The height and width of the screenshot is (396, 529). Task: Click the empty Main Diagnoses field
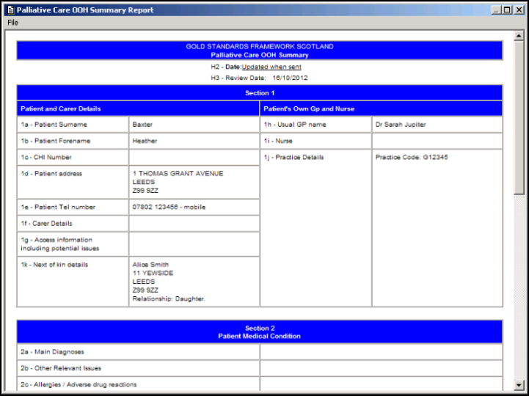coord(381,352)
